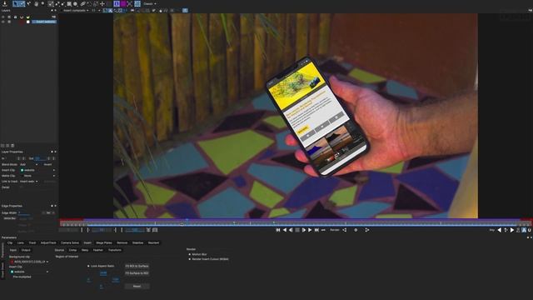Screen dimensions: 533x300
Task: Select the Transform sub-tab
Action: point(115,250)
